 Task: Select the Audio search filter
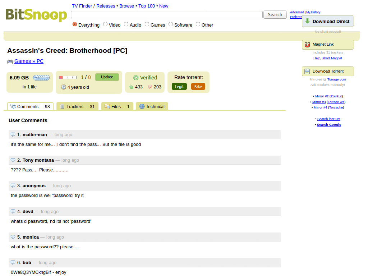point(126,24)
